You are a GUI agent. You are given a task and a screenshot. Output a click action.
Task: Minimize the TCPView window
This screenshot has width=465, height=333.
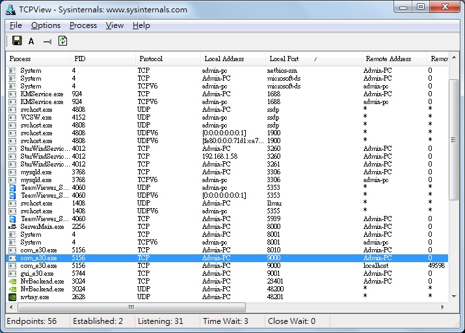coord(403,7)
